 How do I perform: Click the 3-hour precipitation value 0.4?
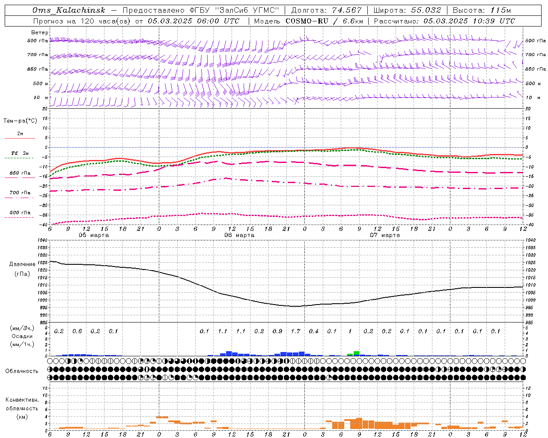tap(314, 331)
